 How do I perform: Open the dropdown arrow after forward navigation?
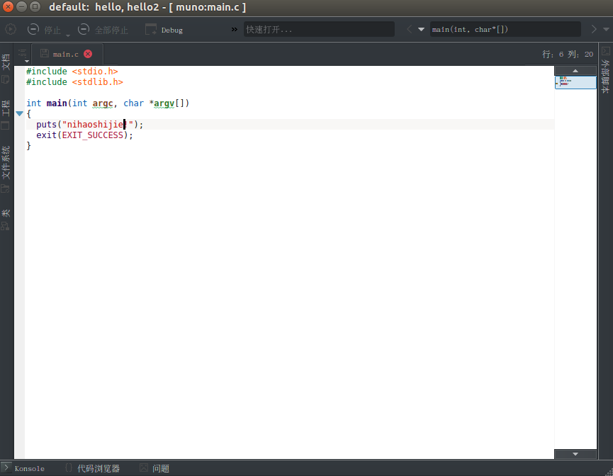tap(606, 29)
